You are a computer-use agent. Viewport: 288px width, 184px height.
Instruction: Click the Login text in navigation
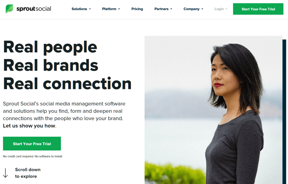click(219, 9)
